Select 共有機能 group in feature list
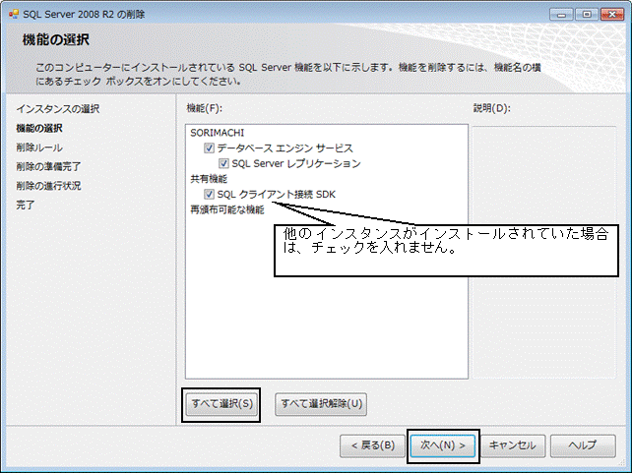 click(x=209, y=179)
